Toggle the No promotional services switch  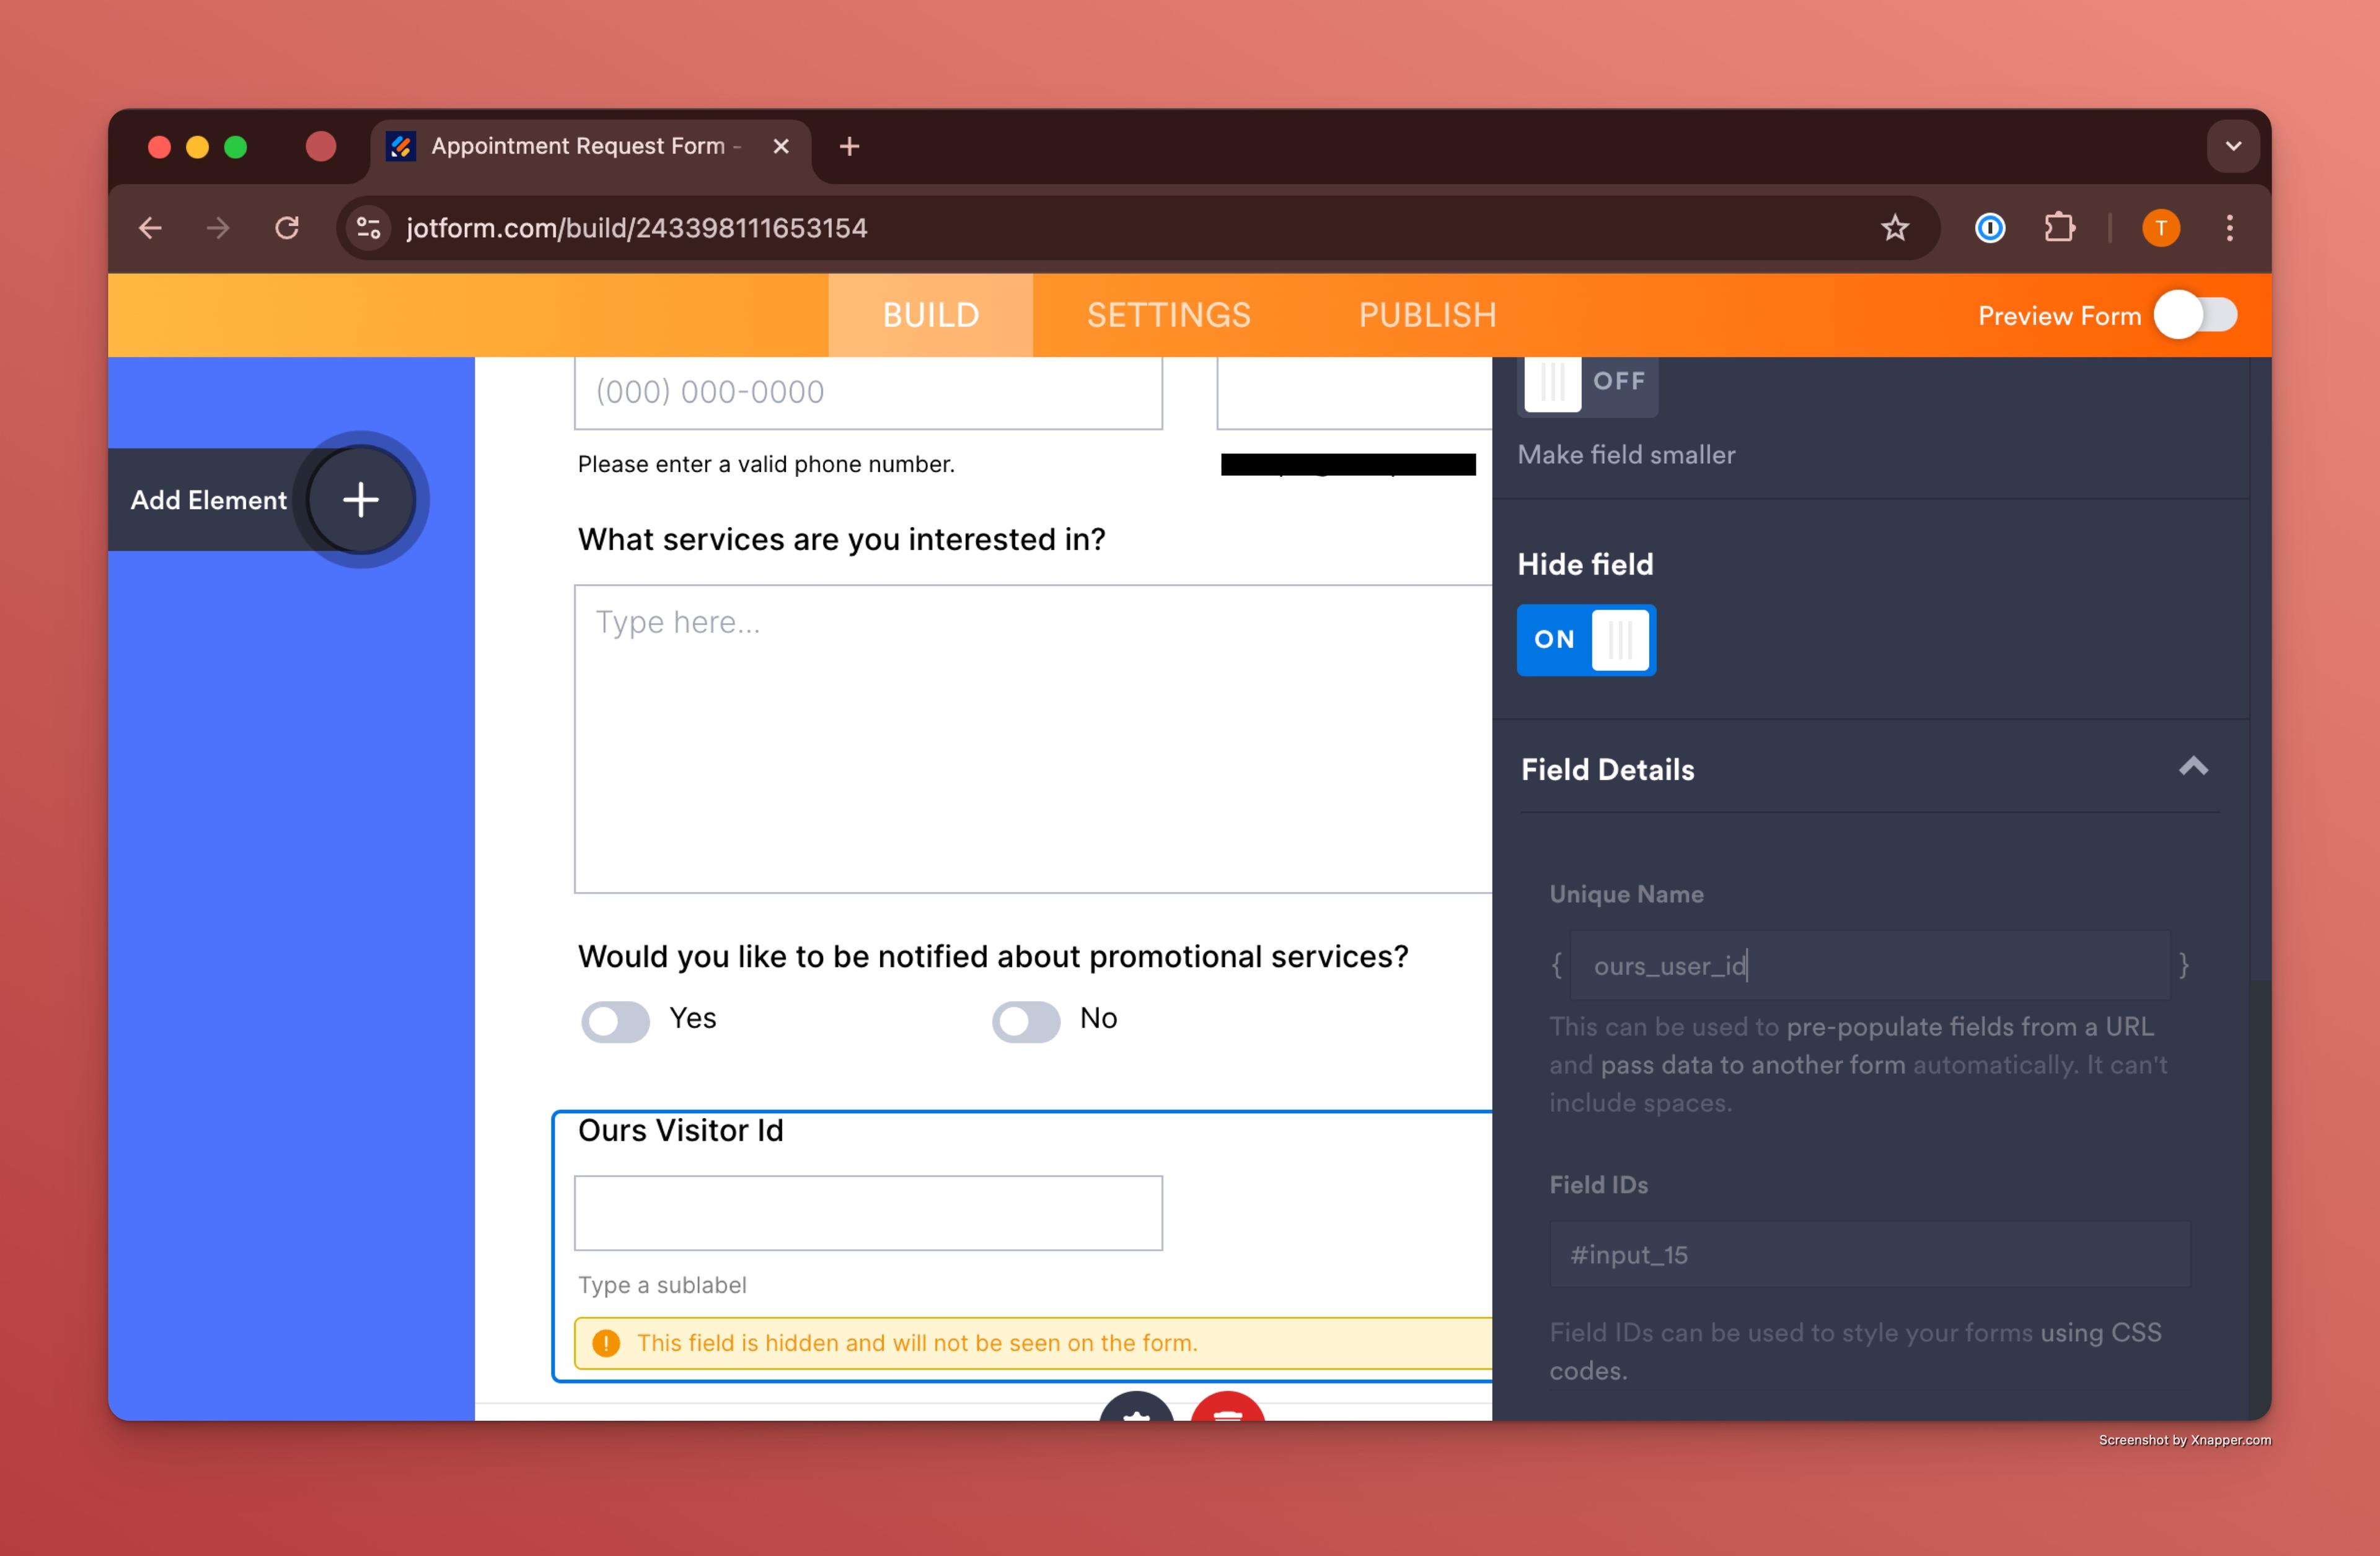(1025, 1021)
